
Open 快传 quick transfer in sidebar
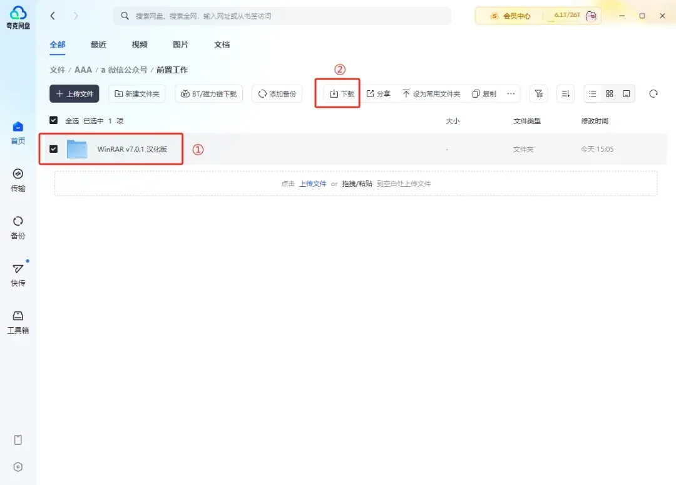click(18, 275)
